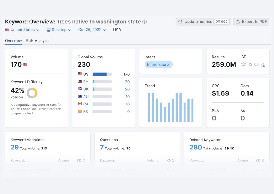Viewport: 274px width, 194px height.
Task: Open the United States country dropdown
Action: coord(22,30)
